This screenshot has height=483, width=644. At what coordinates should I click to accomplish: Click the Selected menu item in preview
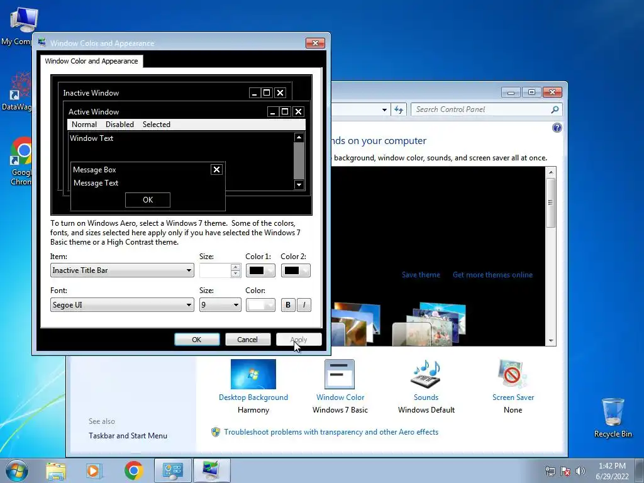pos(157,125)
